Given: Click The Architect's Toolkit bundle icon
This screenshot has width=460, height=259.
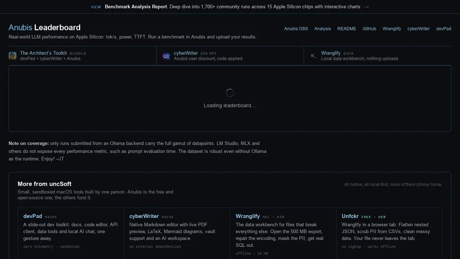Looking at the screenshot, I should [x=13, y=56].
